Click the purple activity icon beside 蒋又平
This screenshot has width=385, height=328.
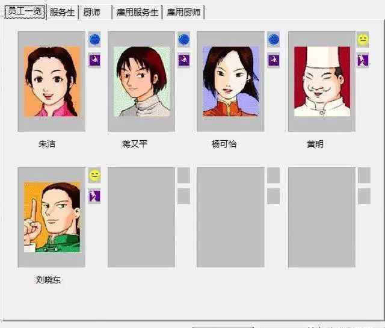point(183,60)
